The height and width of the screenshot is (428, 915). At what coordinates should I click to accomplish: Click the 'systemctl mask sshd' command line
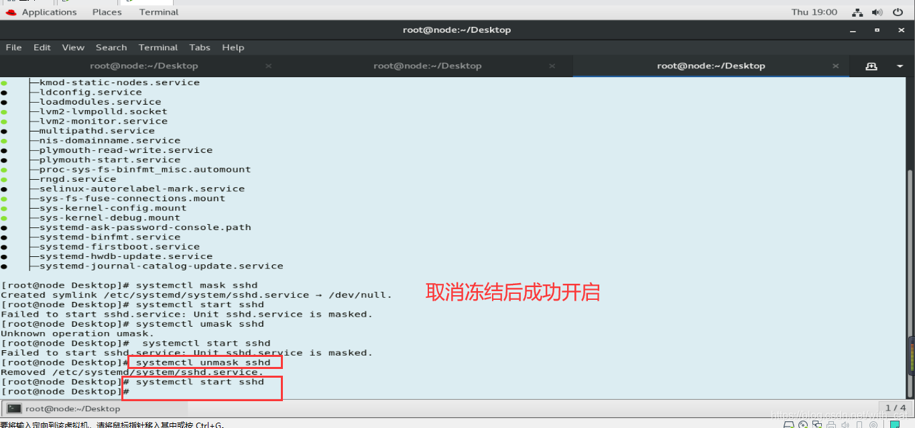(129, 285)
